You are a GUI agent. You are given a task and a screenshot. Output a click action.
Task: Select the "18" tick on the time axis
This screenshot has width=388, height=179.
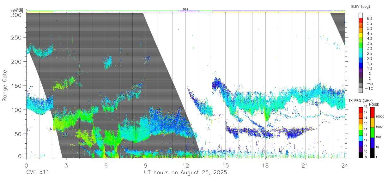coord(265,165)
